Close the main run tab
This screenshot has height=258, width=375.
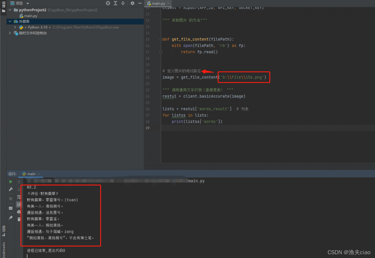[x=39, y=174]
